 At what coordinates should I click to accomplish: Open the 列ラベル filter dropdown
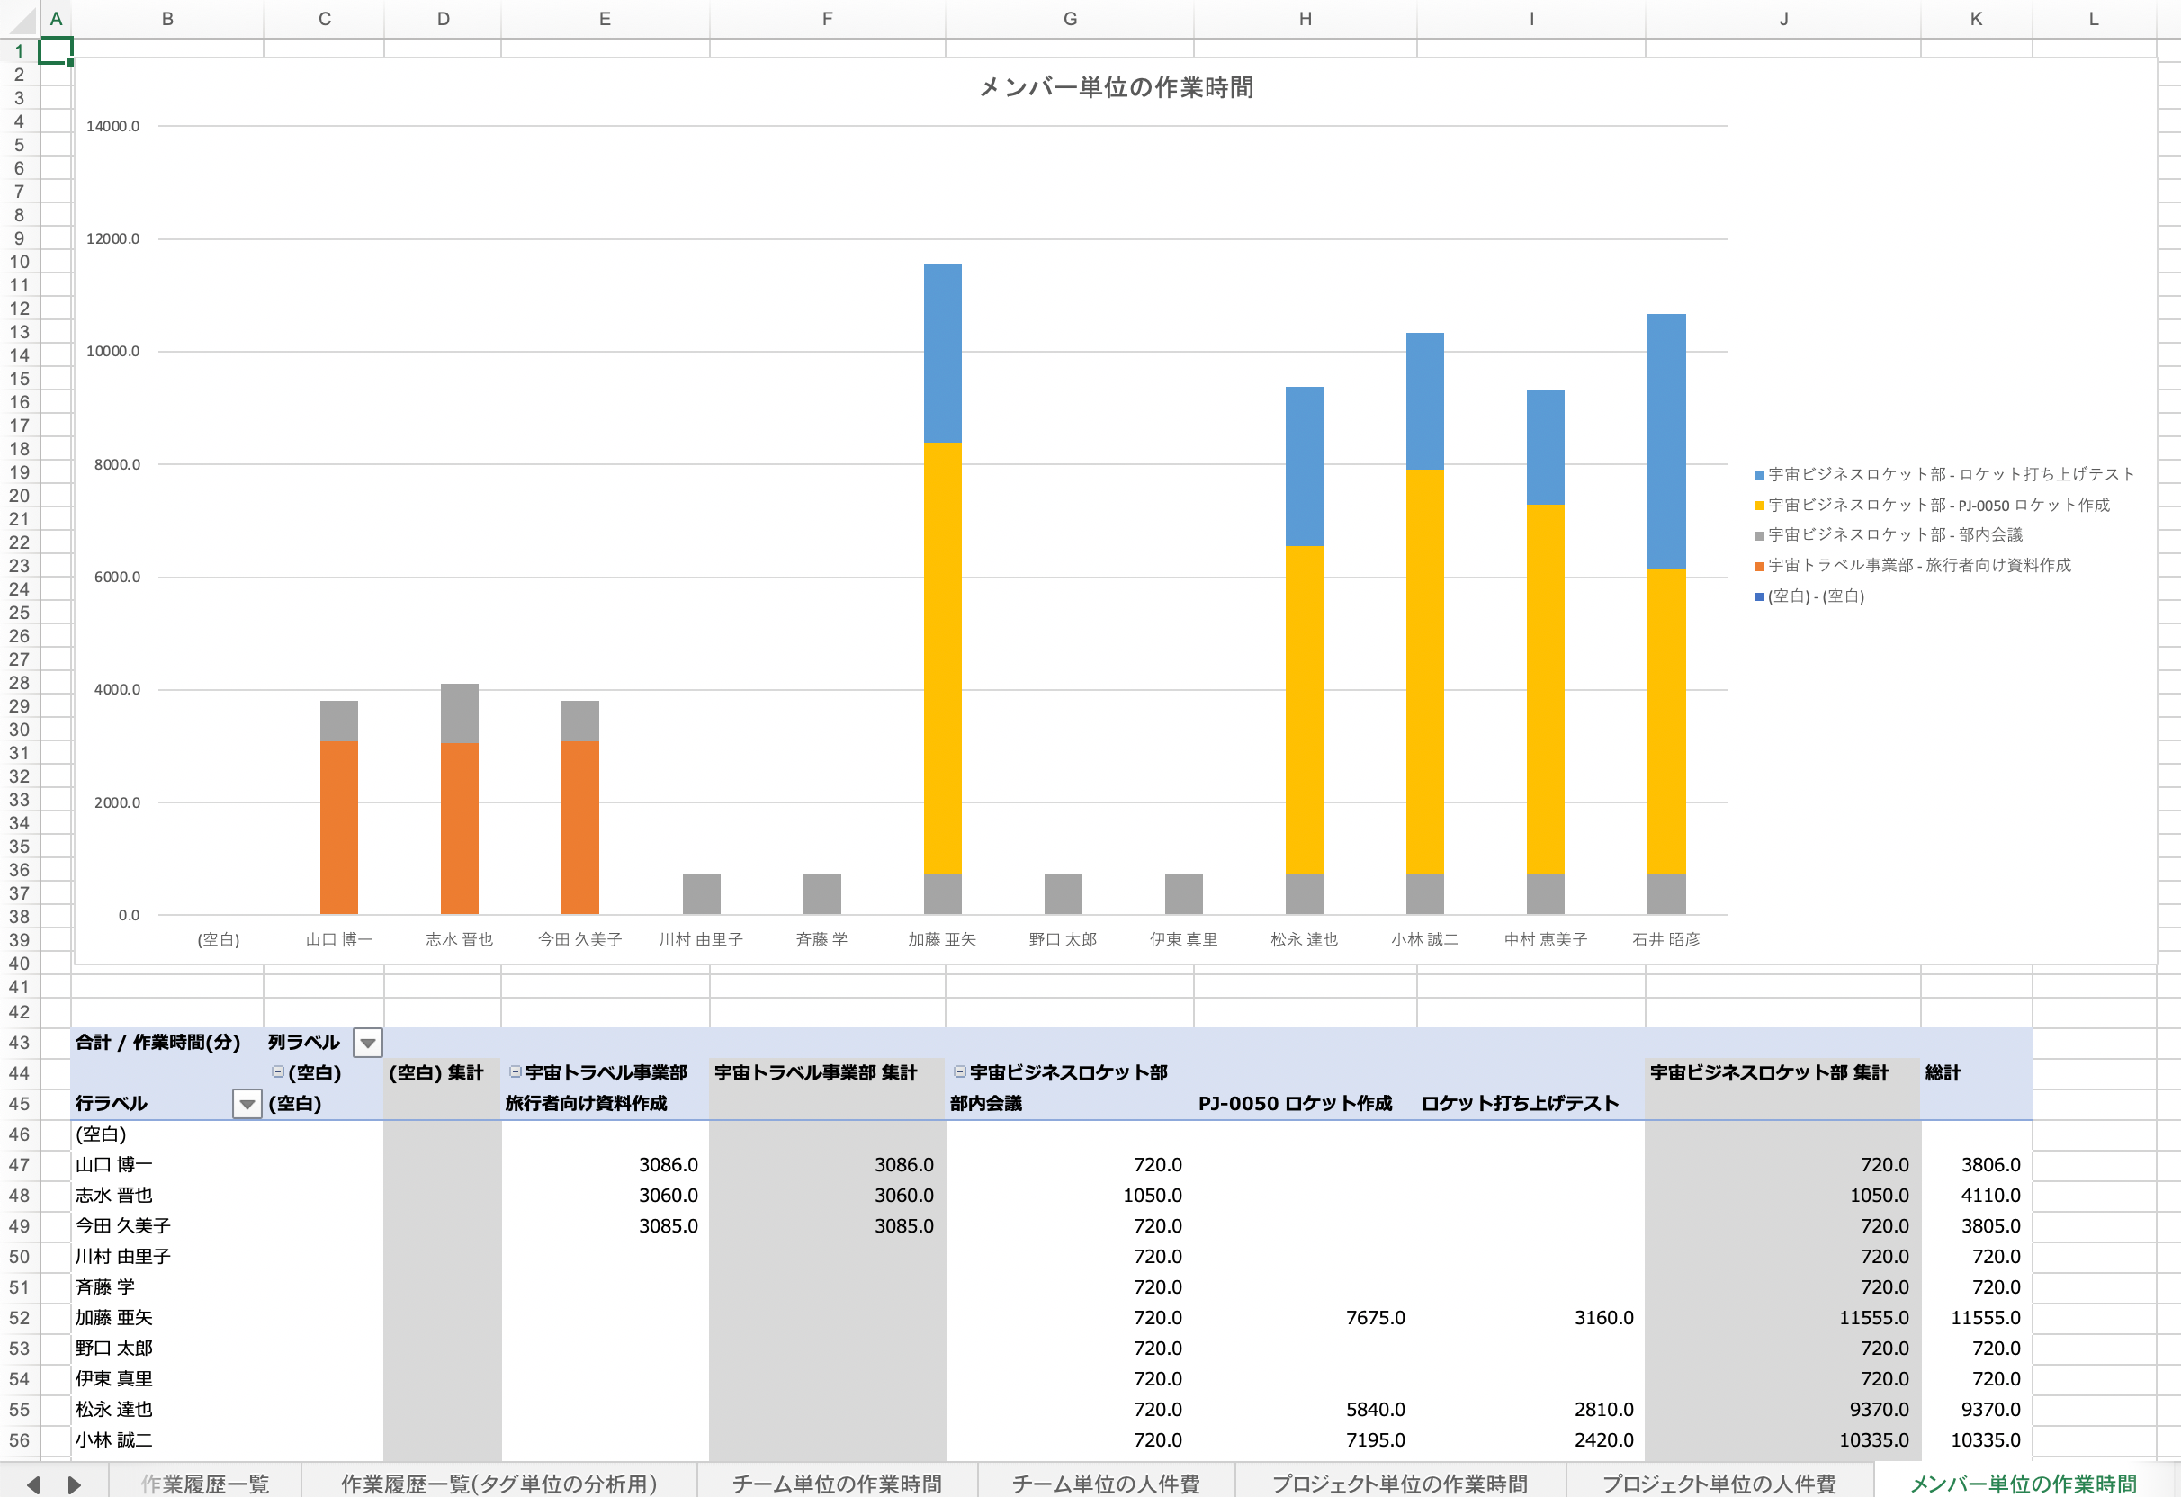tap(367, 1043)
